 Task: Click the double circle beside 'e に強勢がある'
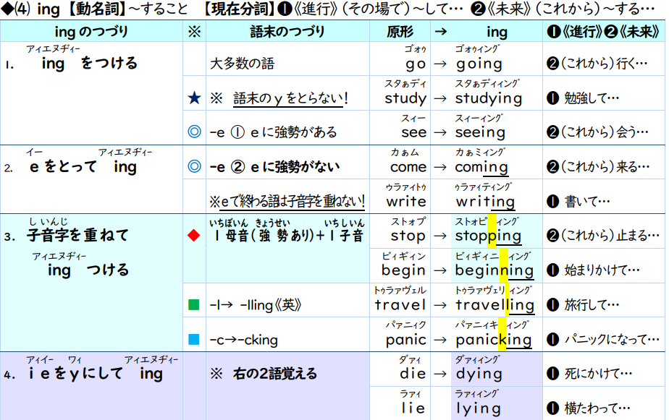(193, 132)
